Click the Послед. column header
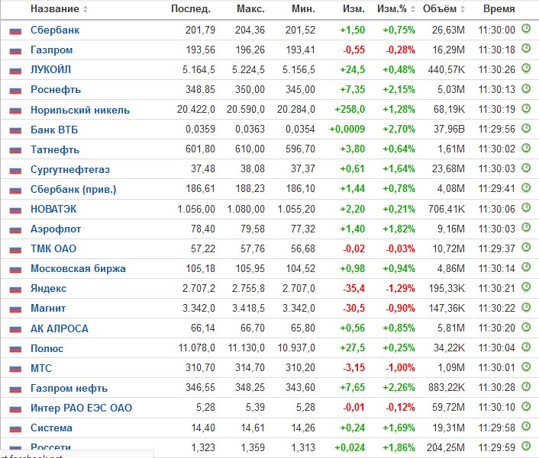The image size is (539, 458). (x=191, y=9)
